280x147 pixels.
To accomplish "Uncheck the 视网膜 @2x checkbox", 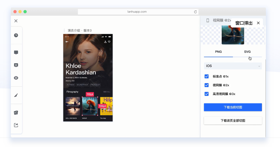I will click(207, 85).
